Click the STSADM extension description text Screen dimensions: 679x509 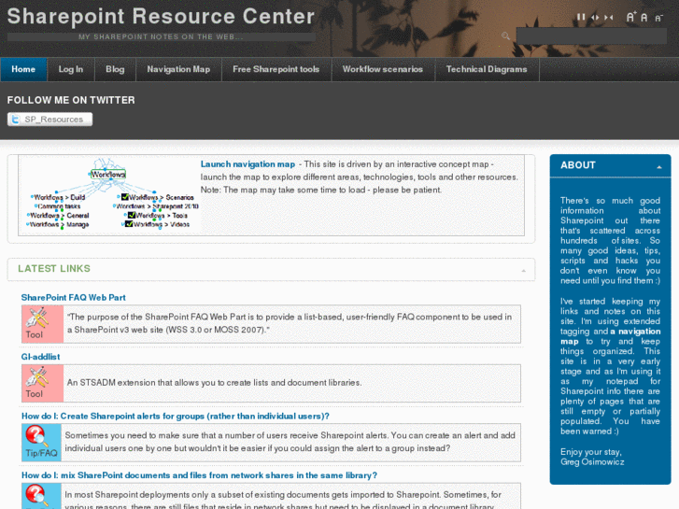(x=214, y=383)
